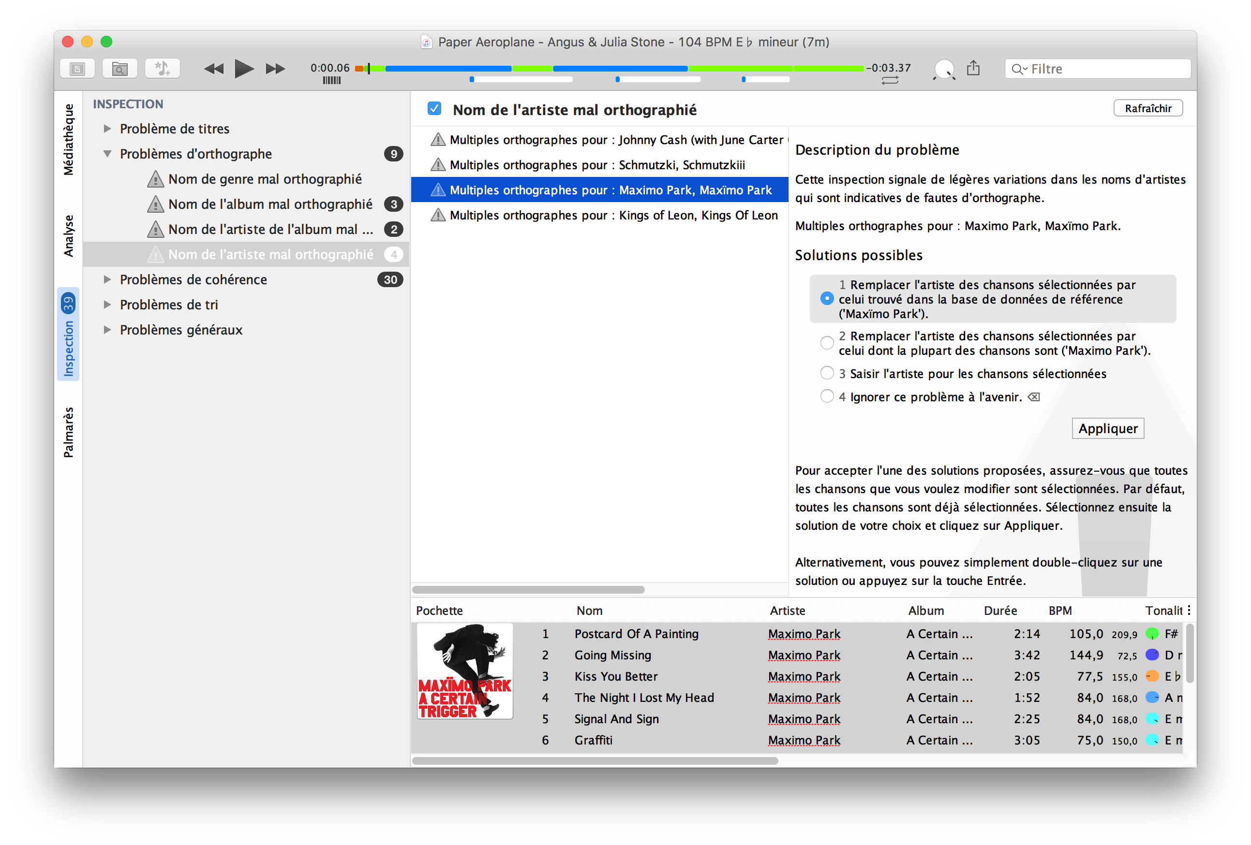Switch to the Médiathèque tab
This screenshot has width=1251, height=845.
pyautogui.click(x=68, y=139)
